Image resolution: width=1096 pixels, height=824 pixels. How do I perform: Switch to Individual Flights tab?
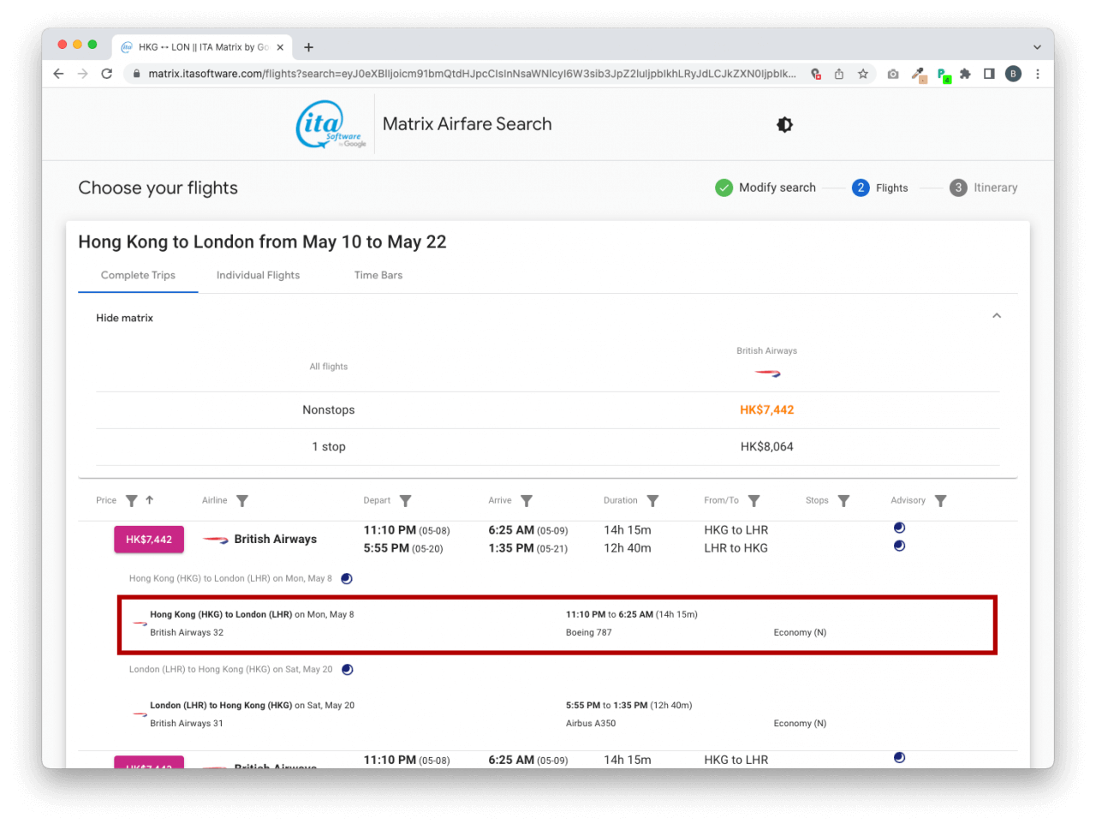[x=258, y=275]
